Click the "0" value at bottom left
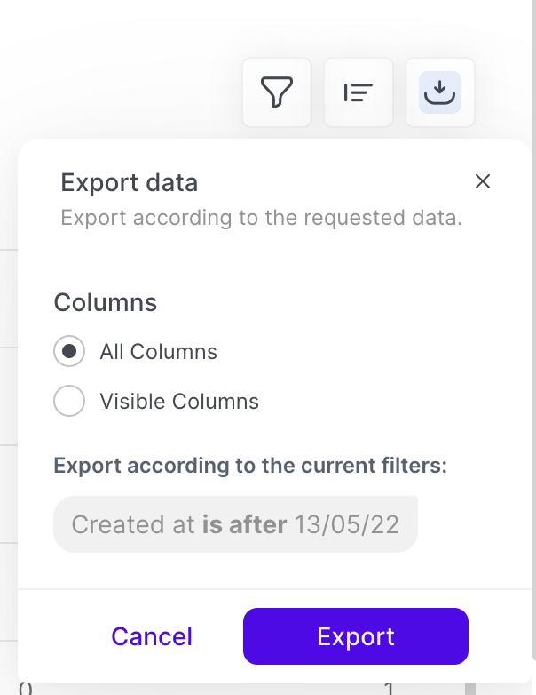The height and width of the screenshot is (695, 536). tap(25, 690)
